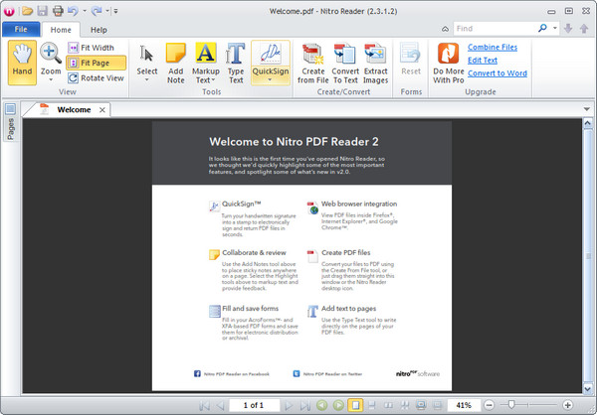Go to the last page in status bar
This screenshot has width=597, height=415.
coord(304,405)
